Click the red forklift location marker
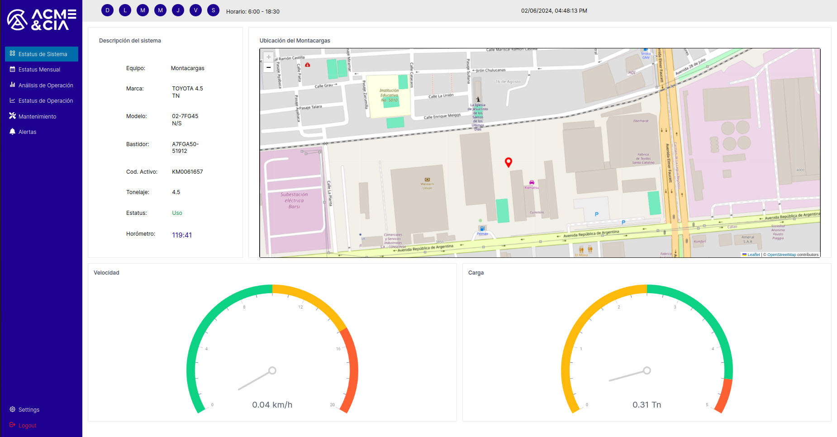Screen dimensions: 837x437 coord(508,162)
